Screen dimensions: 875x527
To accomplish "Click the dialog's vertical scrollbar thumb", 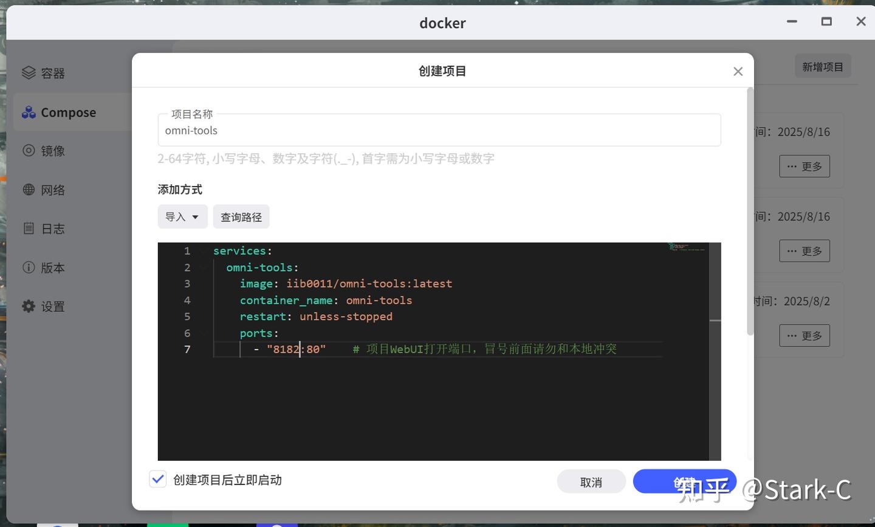I will click(x=750, y=211).
